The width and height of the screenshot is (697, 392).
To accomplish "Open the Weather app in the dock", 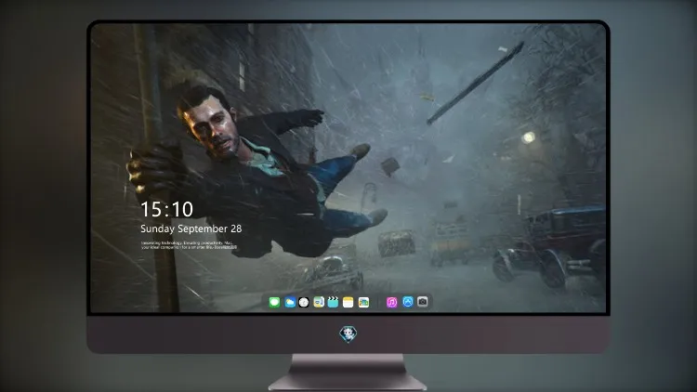I will coord(290,302).
